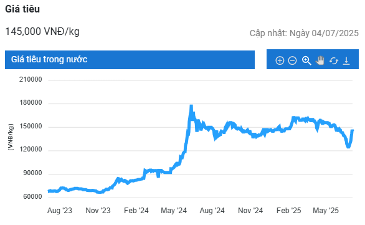Click the Nov '24 x-axis label
The width and height of the screenshot is (365, 225).
(x=250, y=211)
